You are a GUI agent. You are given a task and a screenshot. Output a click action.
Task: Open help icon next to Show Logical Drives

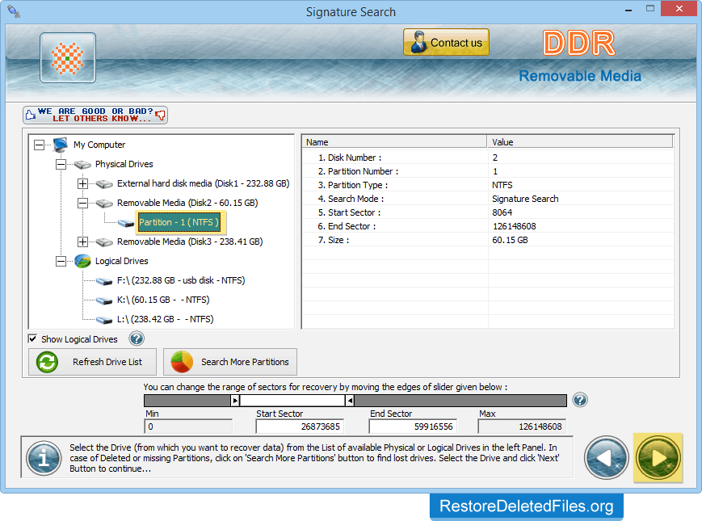click(137, 338)
